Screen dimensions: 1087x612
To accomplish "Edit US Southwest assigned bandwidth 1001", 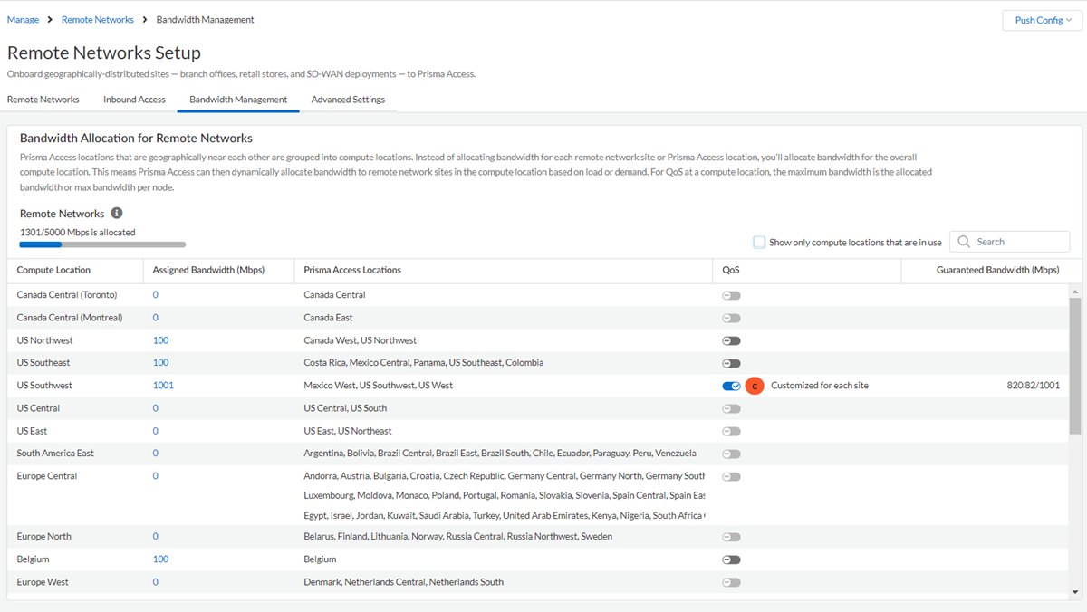I will 163,386.
